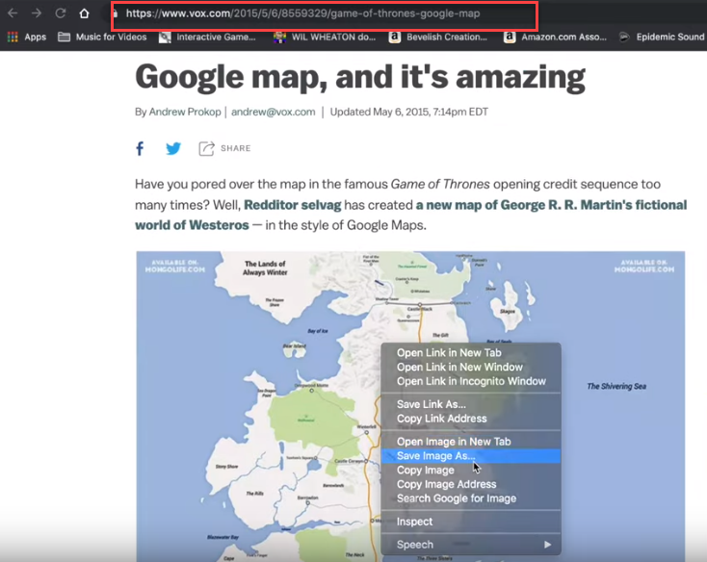Open the Interactive Game bookmark

[208, 37]
